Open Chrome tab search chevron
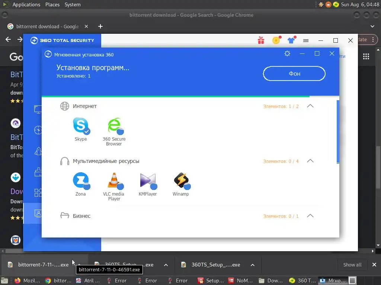The height and width of the screenshot is (285, 381). pos(372,26)
